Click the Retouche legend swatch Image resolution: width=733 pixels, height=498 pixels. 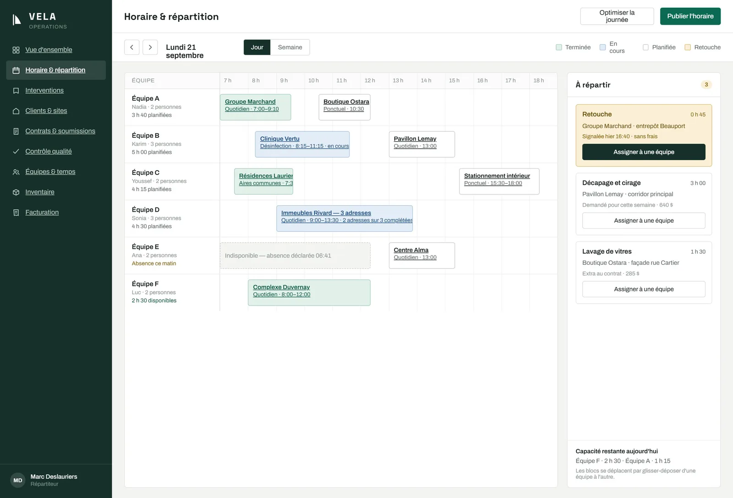pos(688,47)
